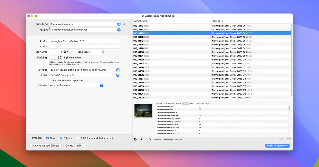Switch to the General metadata tab
Image resolution: width=319 pixels, height=167 pixels.
pyautogui.click(x=159, y=103)
